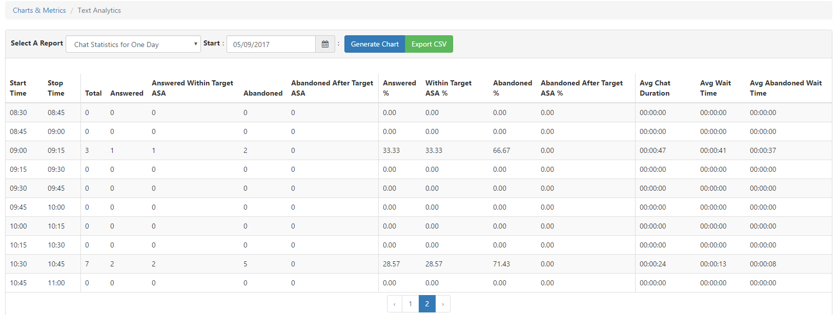Select the 09:00 row start time
Screen dimensions: 838x315
point(18,150)
